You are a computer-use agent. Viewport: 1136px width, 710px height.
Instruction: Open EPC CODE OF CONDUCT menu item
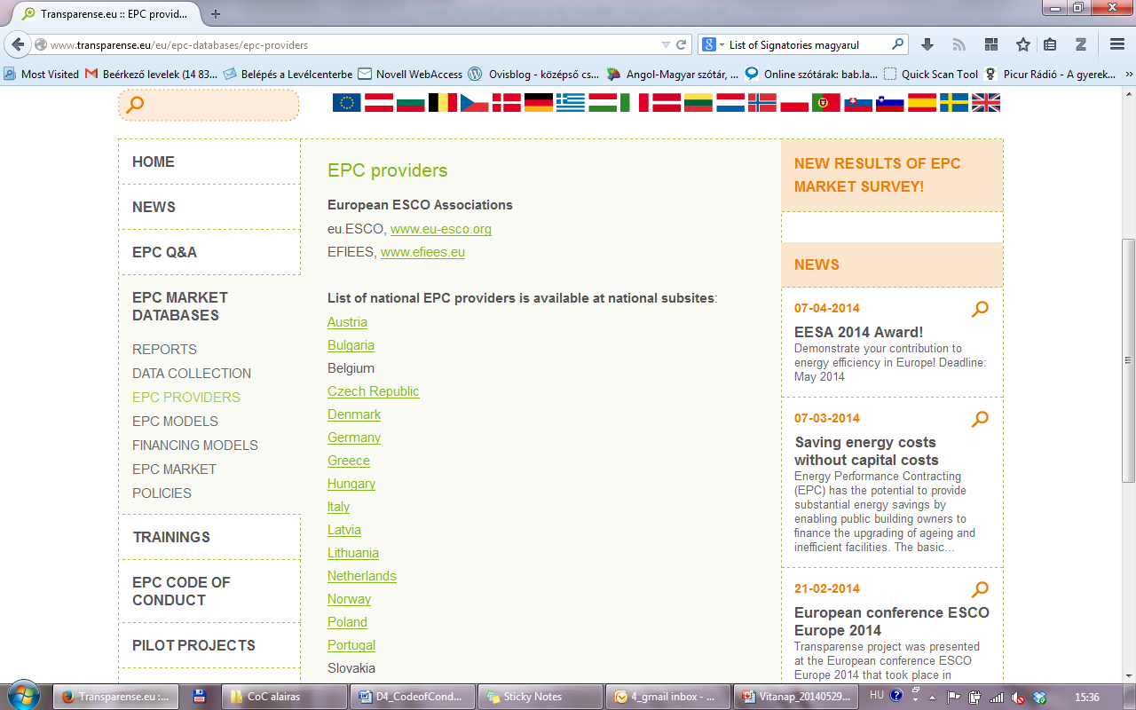(181, 591)
